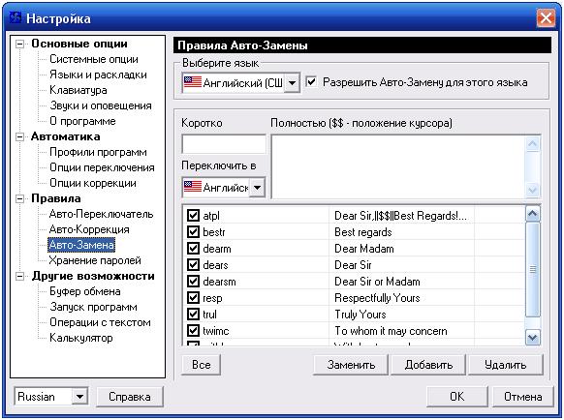Open the Russian interface language dropdown
Screen dimensions: 564x420
[79, 397]
